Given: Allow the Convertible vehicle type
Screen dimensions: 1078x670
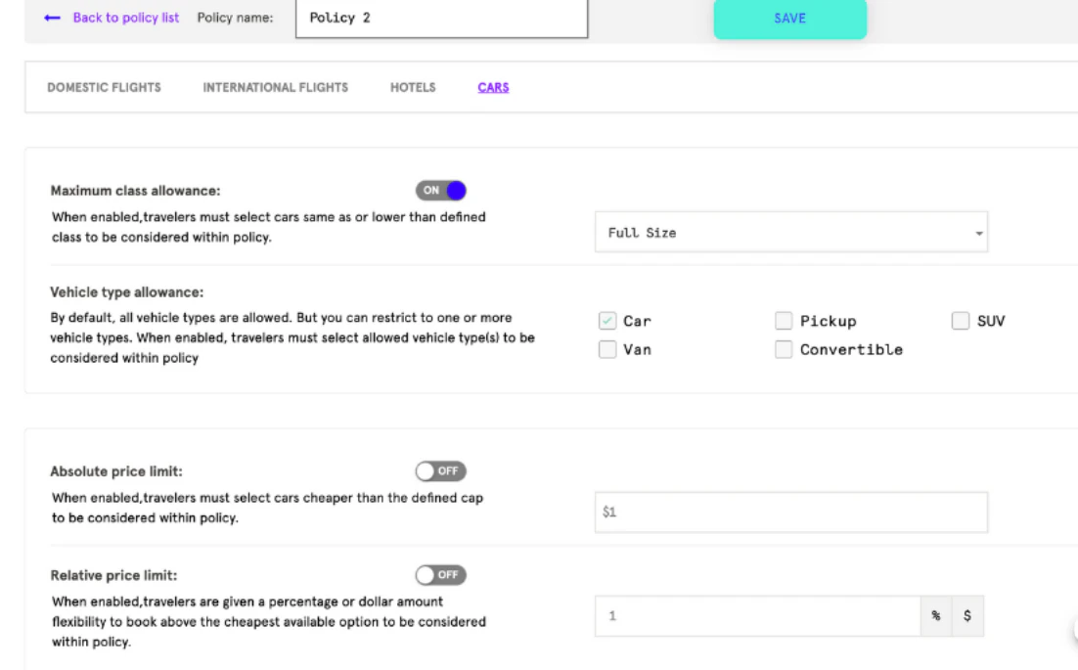Looking at the screenshot, I should (784, 348).
